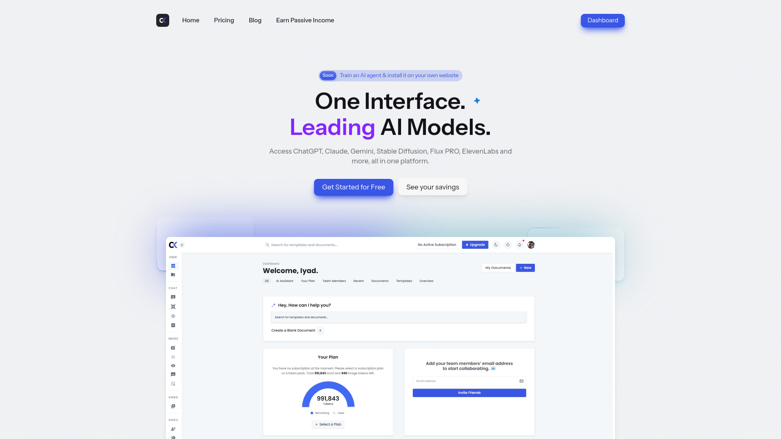Click the dark mode toggle icon
This screenshot has height=439, width=781.
click(496, 245)
